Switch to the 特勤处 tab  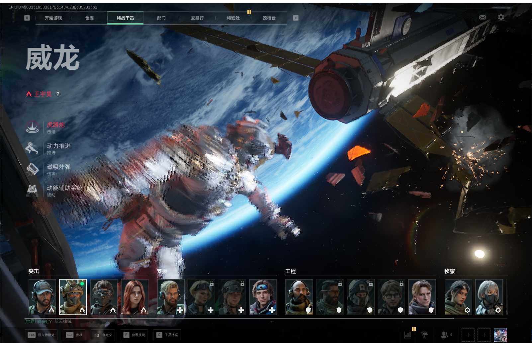point(233,18)
